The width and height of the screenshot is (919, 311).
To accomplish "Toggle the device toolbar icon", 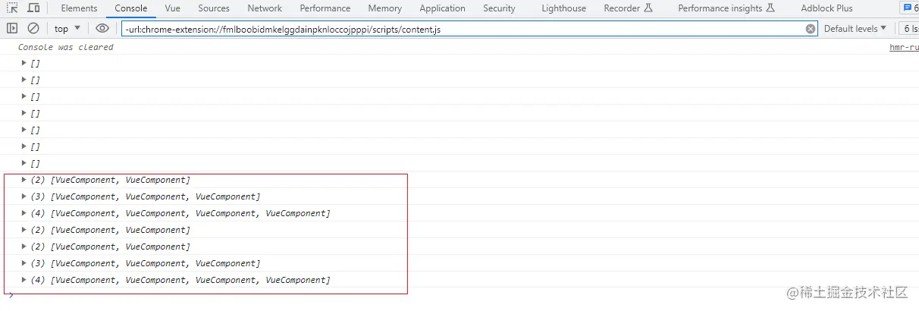I will tap(33, 8).
